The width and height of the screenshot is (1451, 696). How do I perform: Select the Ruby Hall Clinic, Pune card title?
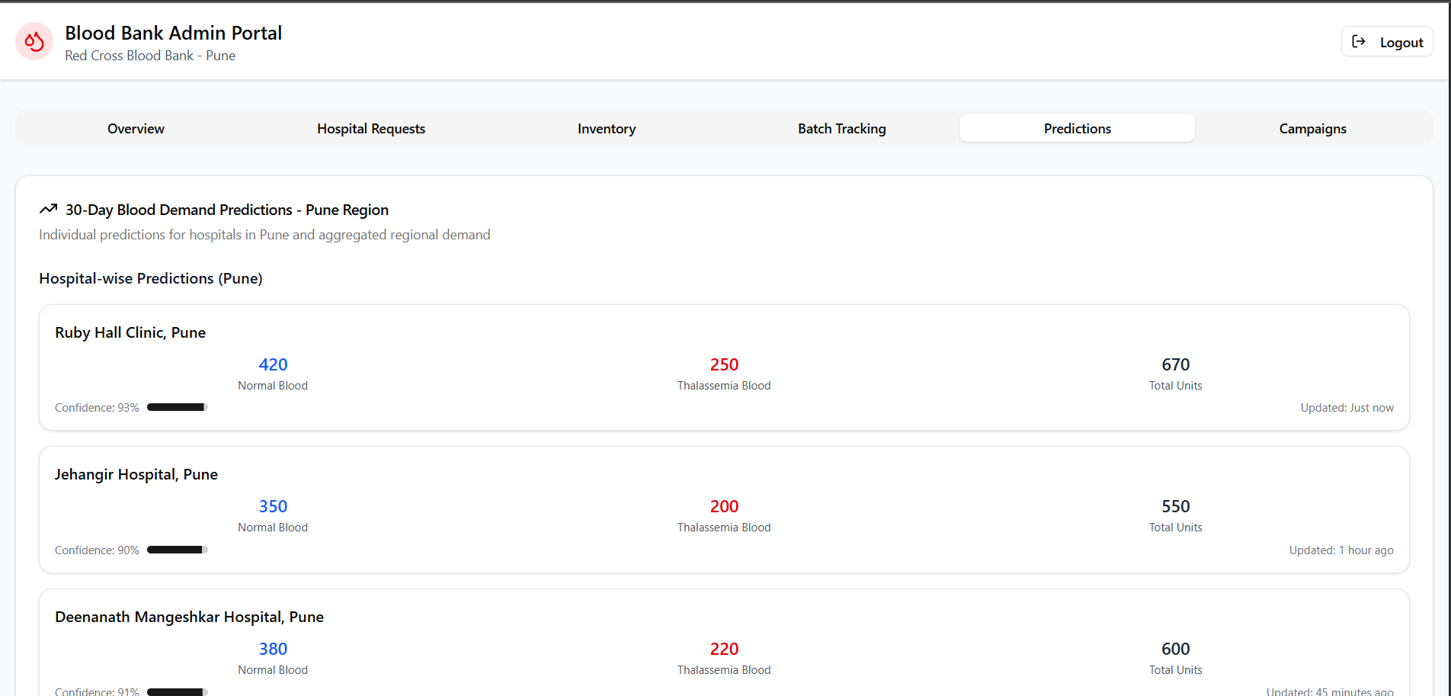(x=130, y=332)
